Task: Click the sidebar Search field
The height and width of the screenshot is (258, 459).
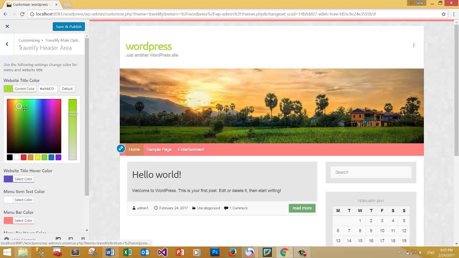Action: point(371,172)
